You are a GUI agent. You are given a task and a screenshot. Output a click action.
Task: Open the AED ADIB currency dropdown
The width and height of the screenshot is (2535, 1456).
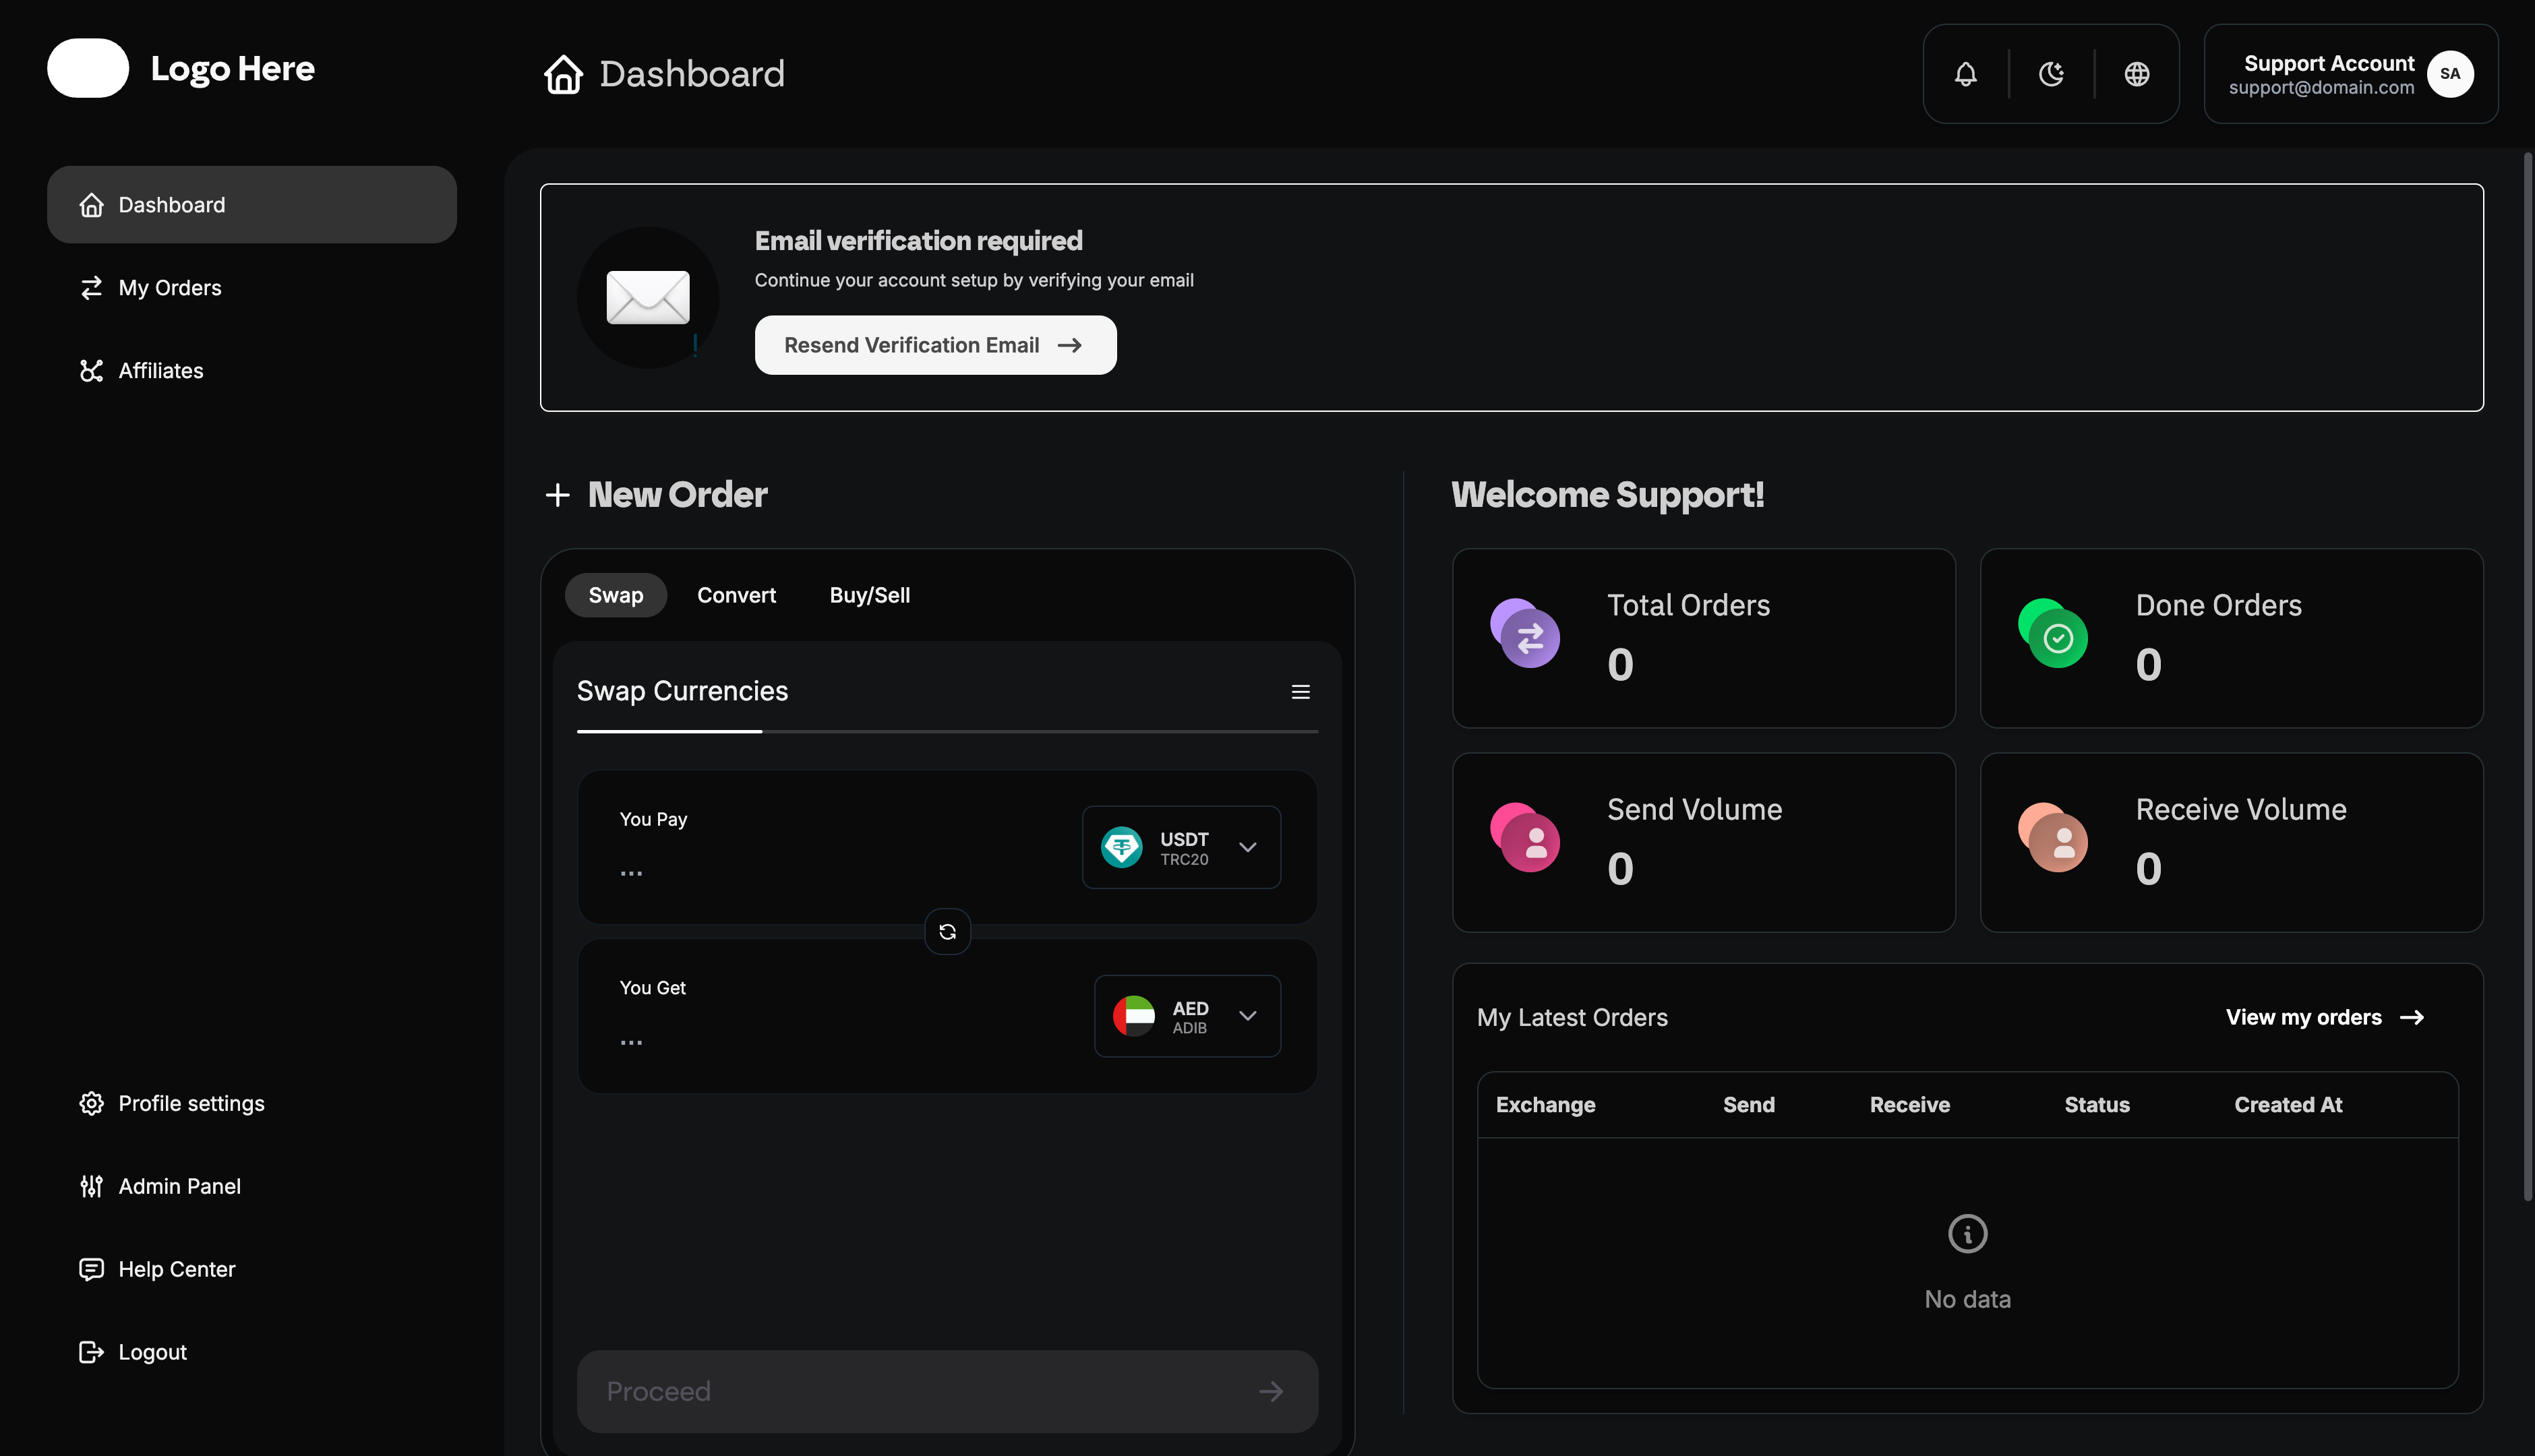tap(1187, 1015)
